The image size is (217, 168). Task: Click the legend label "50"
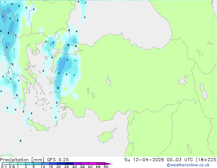[106, 167]
